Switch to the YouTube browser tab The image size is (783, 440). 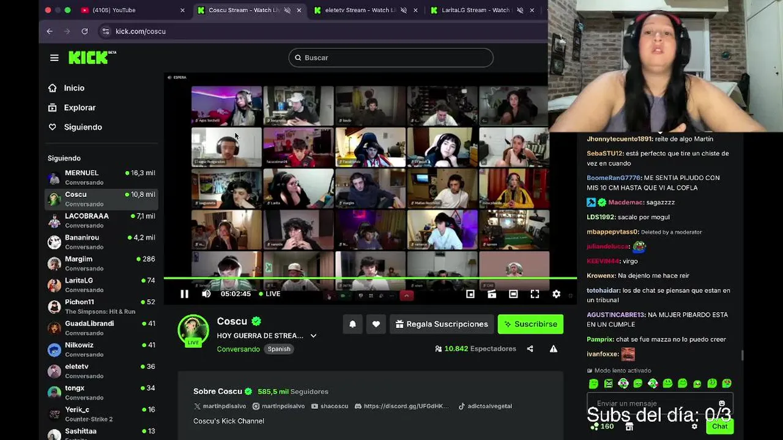coord(132,10)
